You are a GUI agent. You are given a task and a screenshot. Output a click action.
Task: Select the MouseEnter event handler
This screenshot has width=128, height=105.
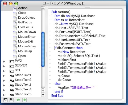27,37
